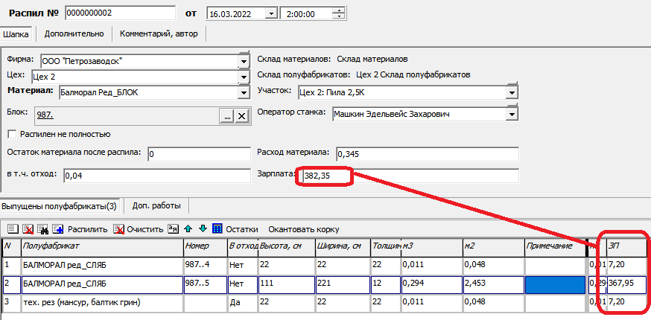This screenshot has height=320, width=651.
Task: Click the sort/rename 'ая' icon
Action: [x=174, y=229]
